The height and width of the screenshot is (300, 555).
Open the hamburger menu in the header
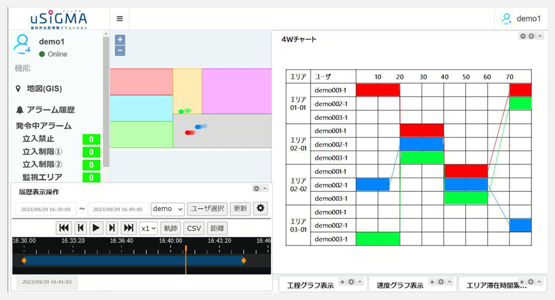tap(119, 18)
